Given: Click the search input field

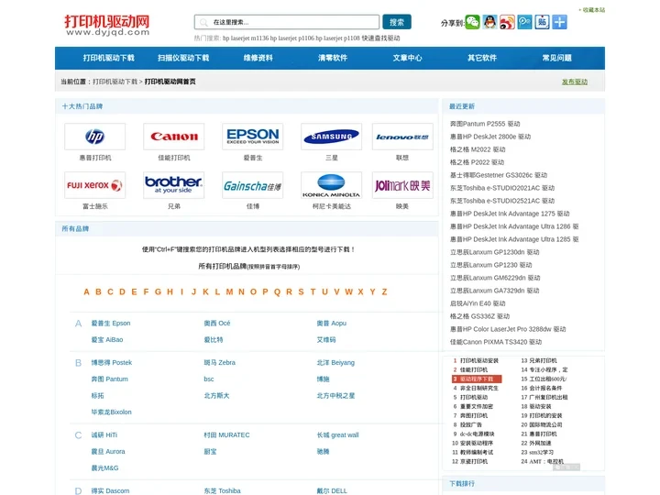Looking at the screenshot, I should (287, 22).
